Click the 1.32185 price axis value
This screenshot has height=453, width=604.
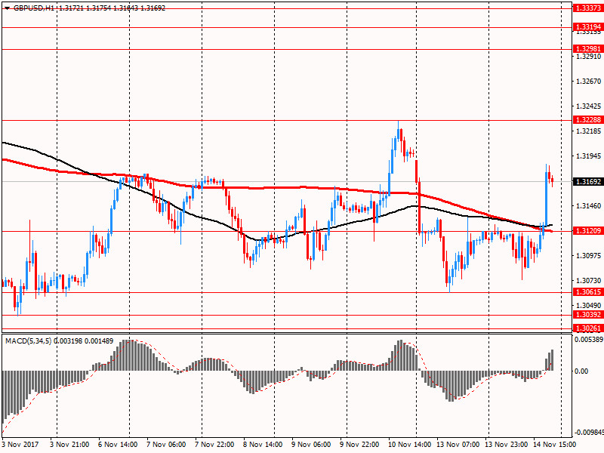pos(588,131)
